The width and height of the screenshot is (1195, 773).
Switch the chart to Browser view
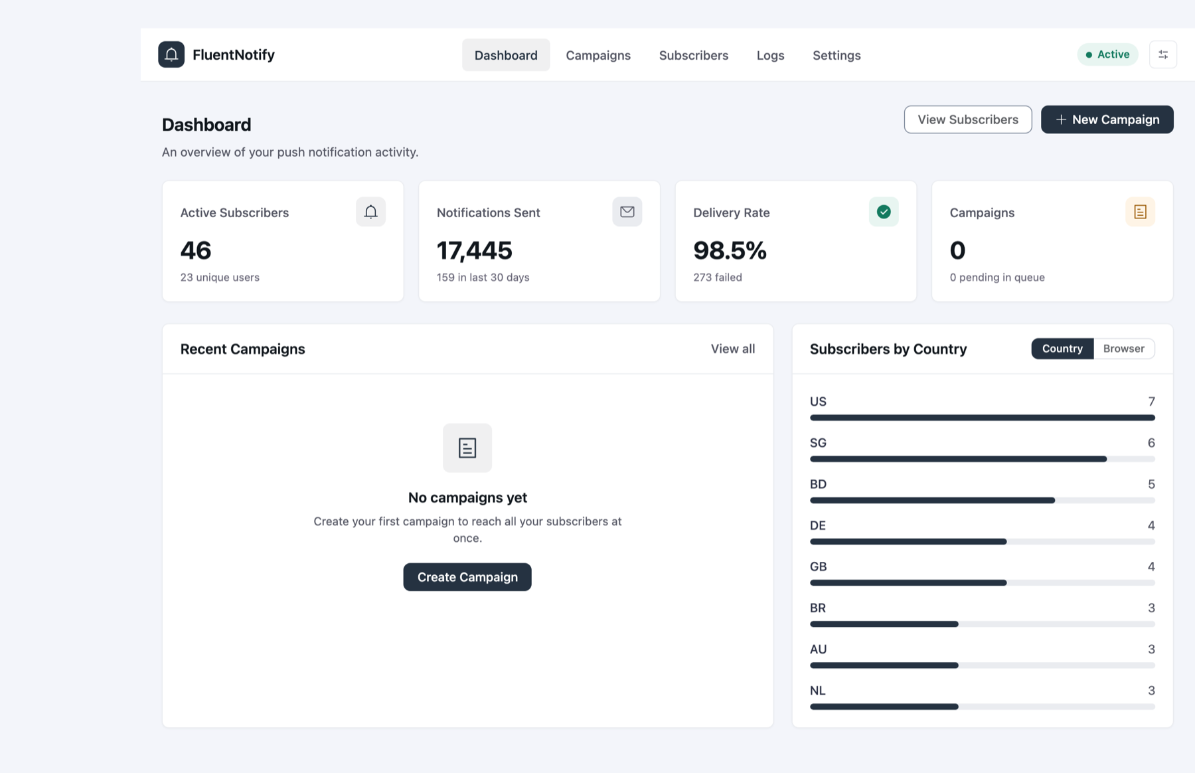(x=1124, y=349)
